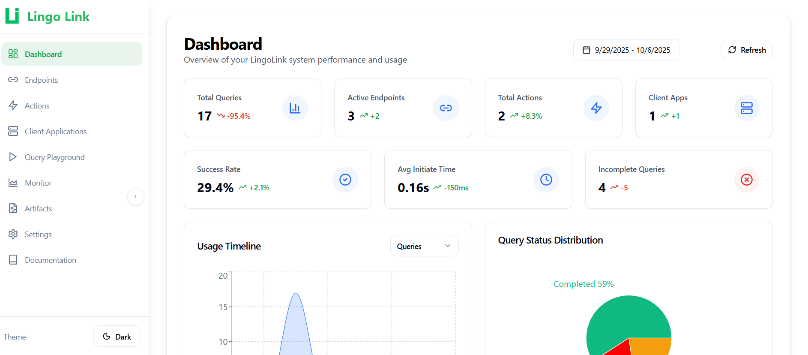Toggle the theme to Dark mode

coord(117,337)
